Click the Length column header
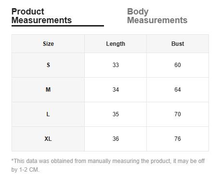This screenshot has height=177, width=220. pyautogui.click(x=116, y=44)
